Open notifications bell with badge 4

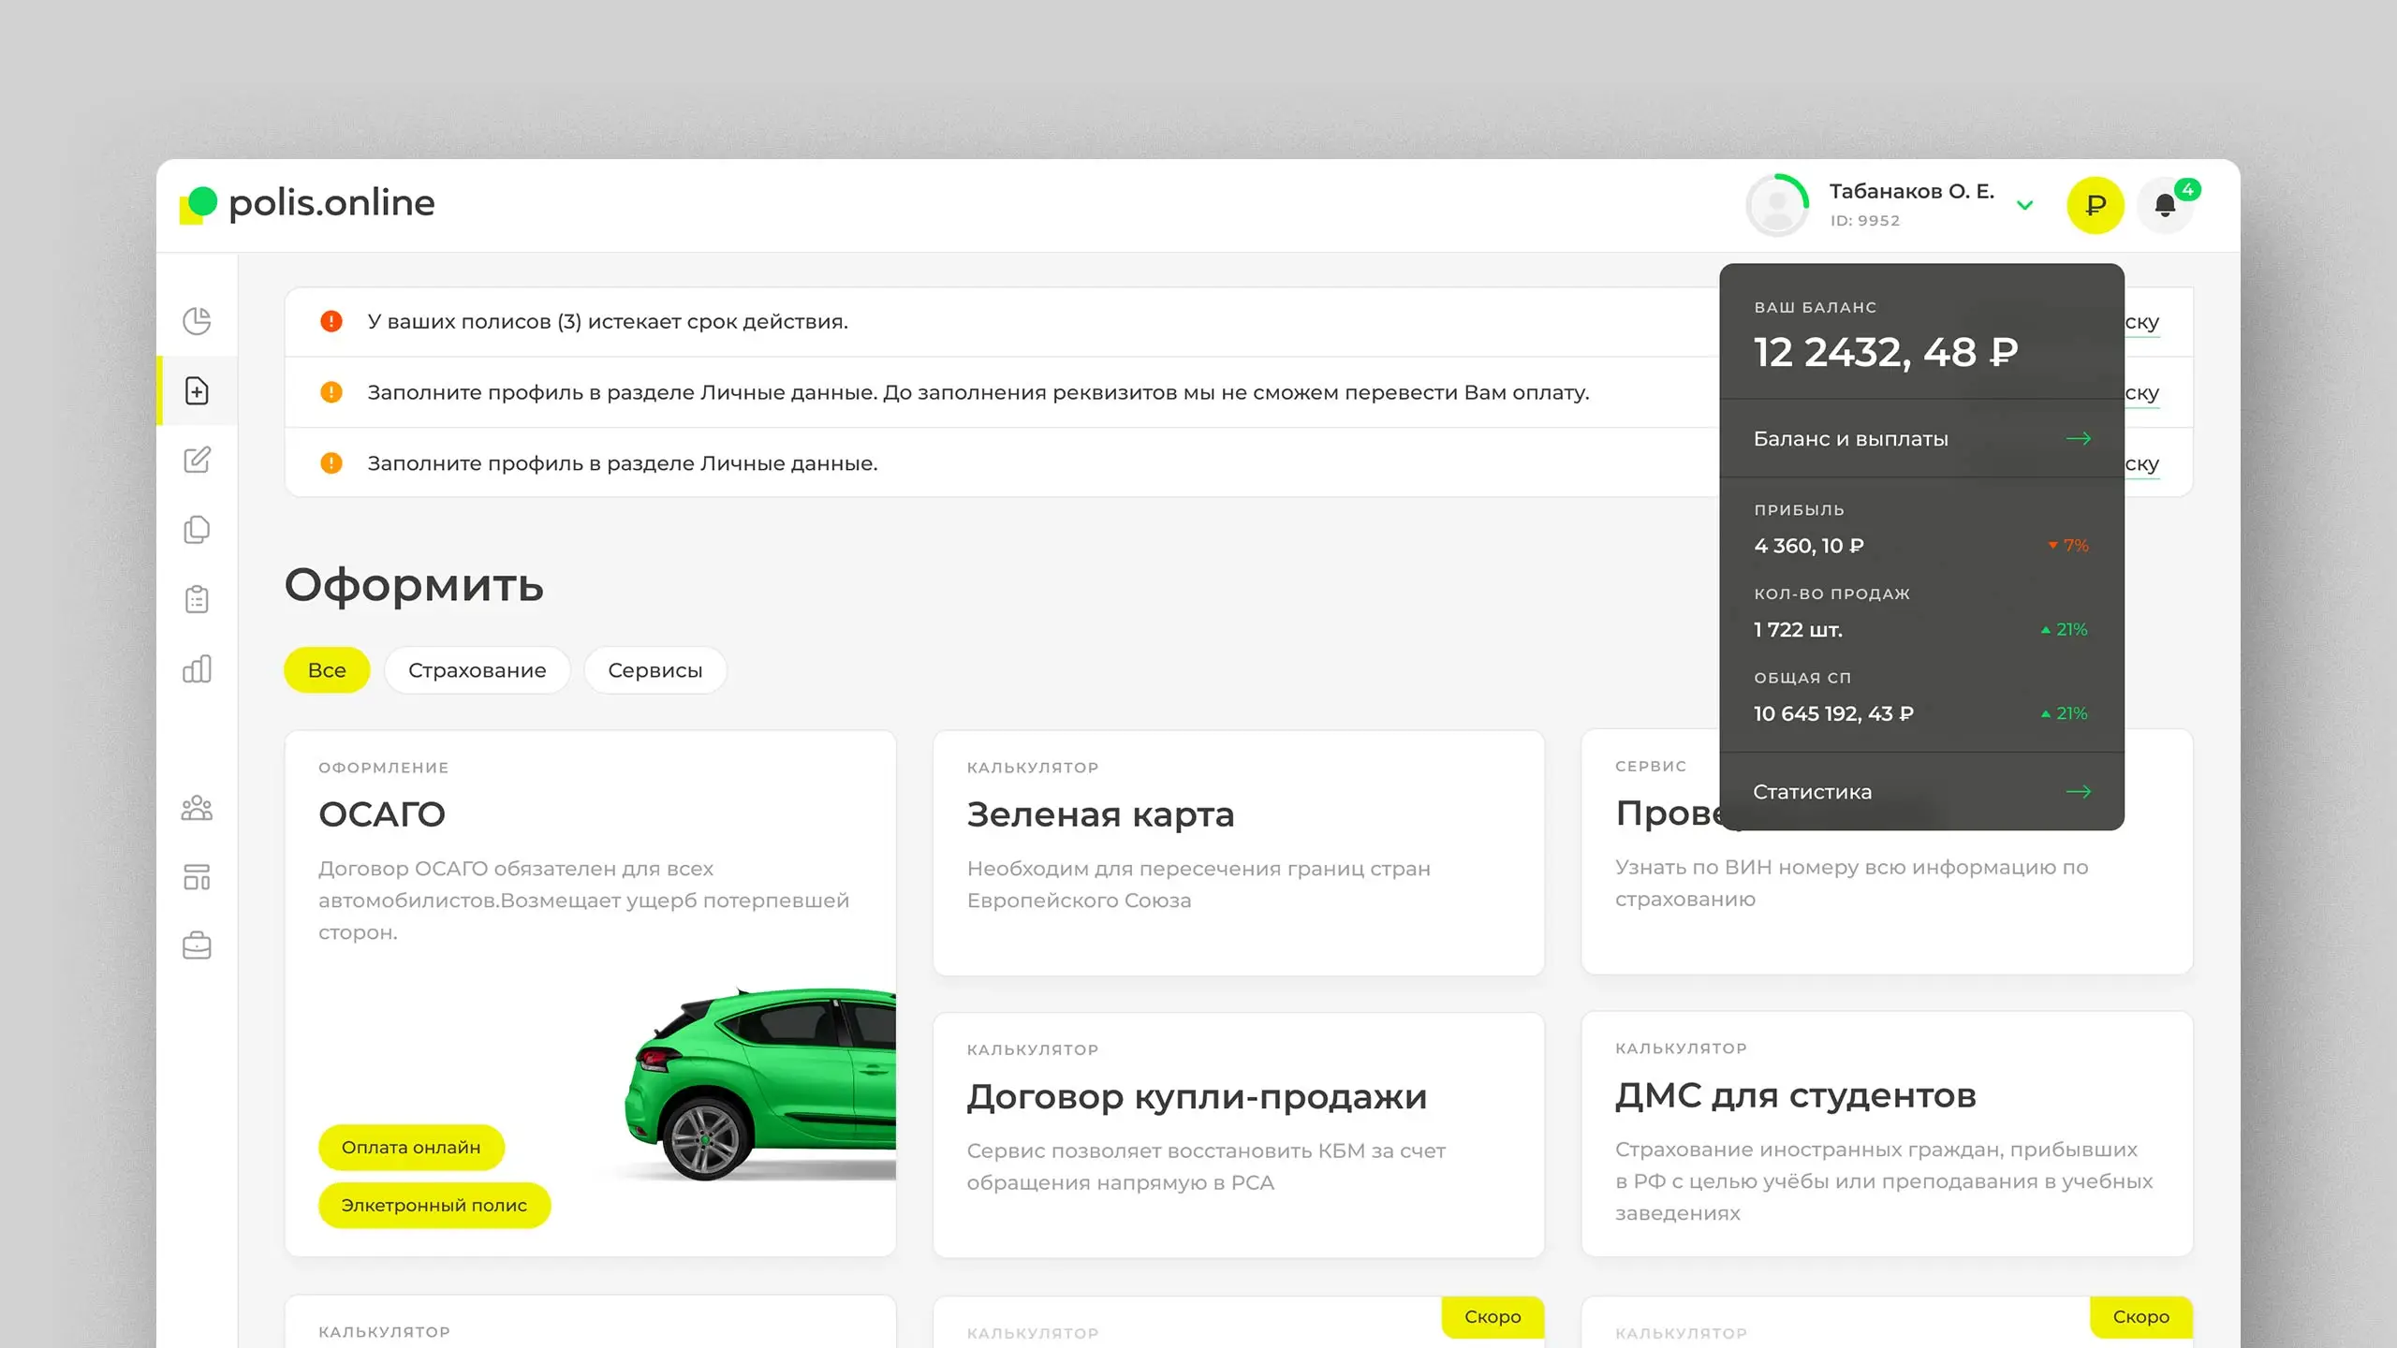click(2165, 205)
